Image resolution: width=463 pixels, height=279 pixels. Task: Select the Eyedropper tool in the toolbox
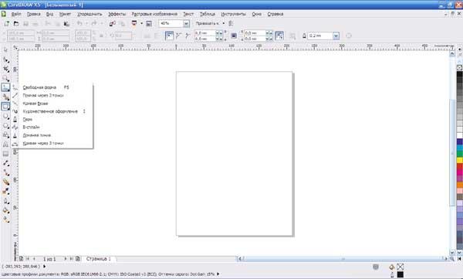[5, 192]
